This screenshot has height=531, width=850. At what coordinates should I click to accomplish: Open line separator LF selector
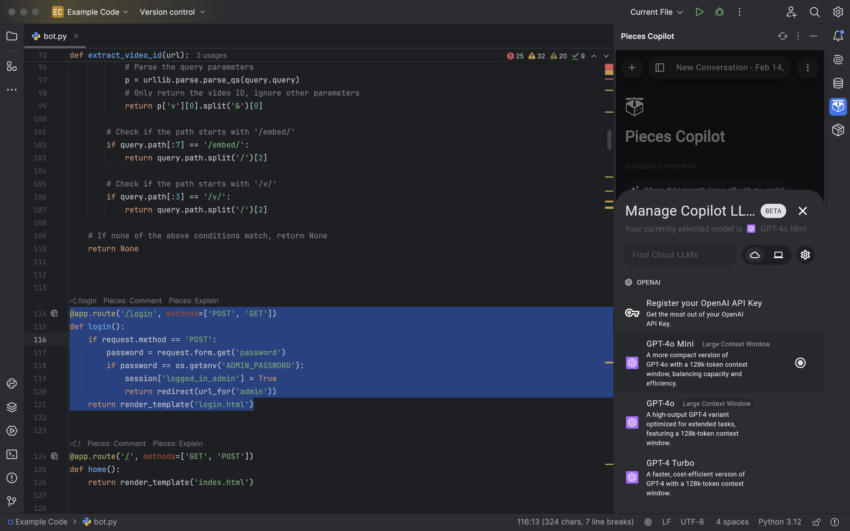(x=666, y=522)
